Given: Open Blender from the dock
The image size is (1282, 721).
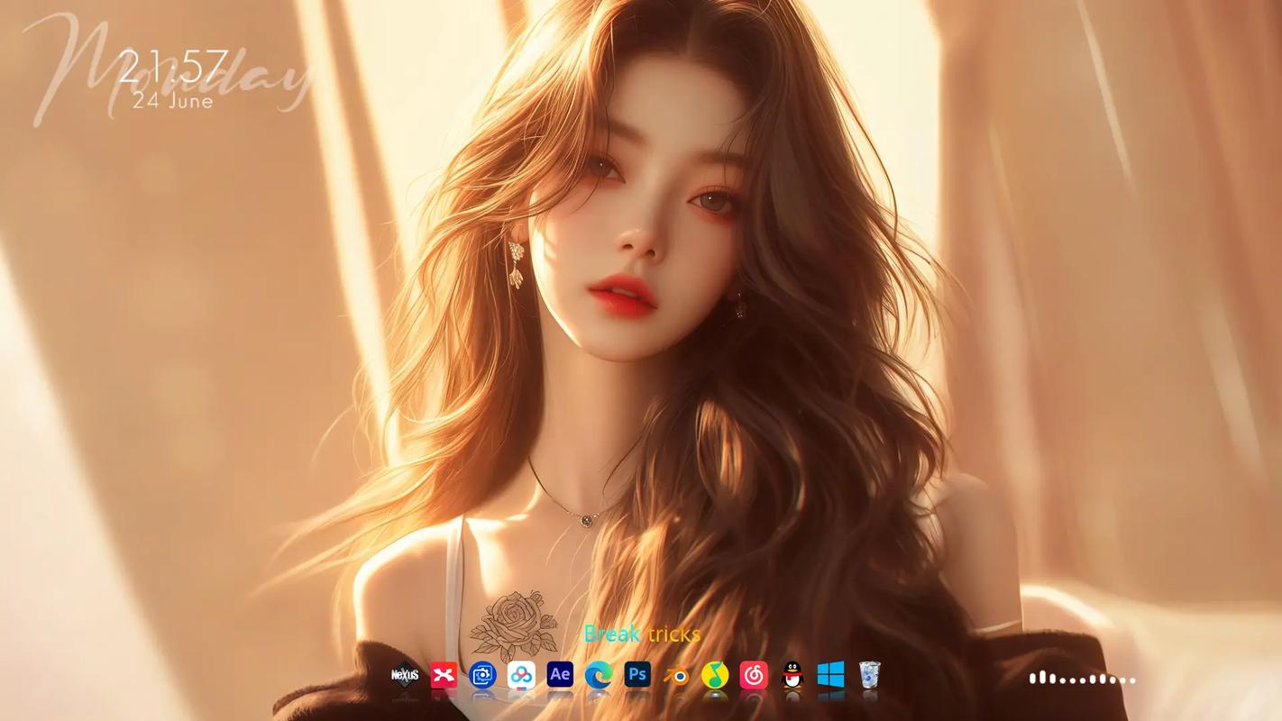Looking at the screenshot, I should [x=676, y=674].
